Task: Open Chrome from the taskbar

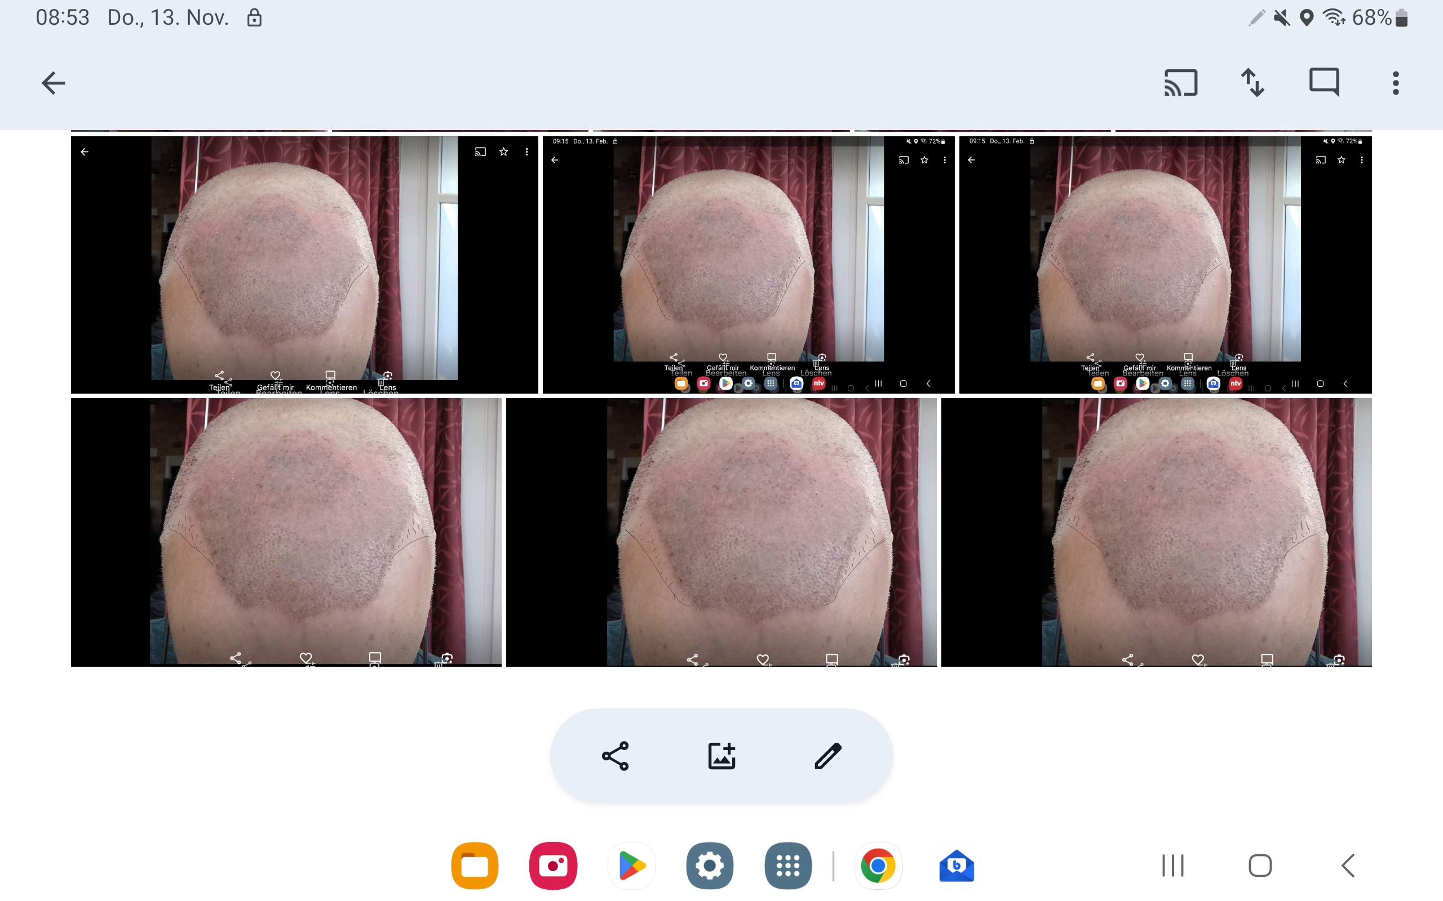Action: (877, 866)
